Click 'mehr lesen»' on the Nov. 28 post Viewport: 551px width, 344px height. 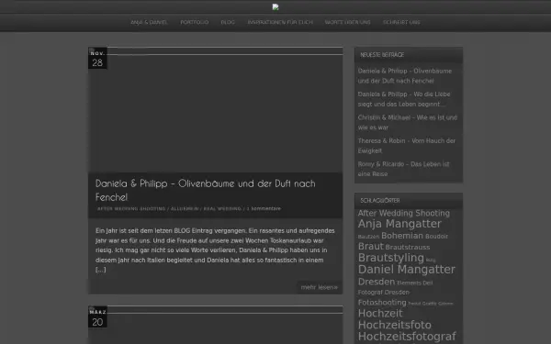coord(319,287)
